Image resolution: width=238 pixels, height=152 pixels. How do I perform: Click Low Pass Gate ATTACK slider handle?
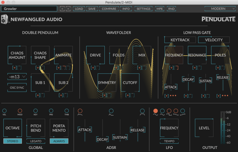pos(171,87)
